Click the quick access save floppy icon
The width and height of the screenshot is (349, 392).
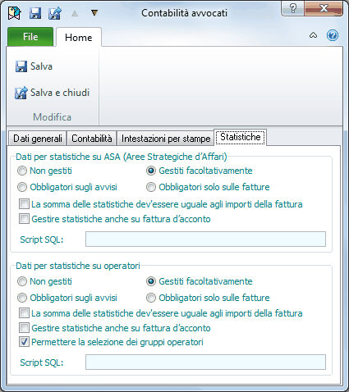(35, 13)
